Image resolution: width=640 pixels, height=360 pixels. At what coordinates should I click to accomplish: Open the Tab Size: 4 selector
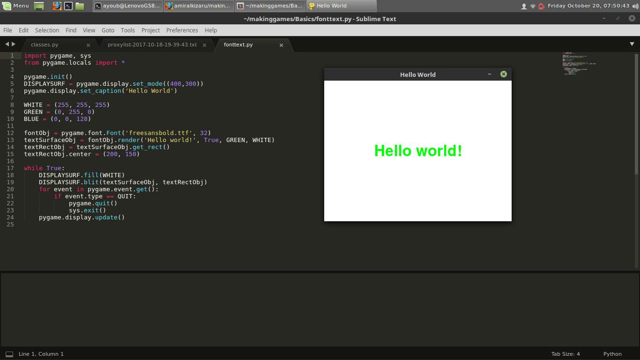point(566,354)
